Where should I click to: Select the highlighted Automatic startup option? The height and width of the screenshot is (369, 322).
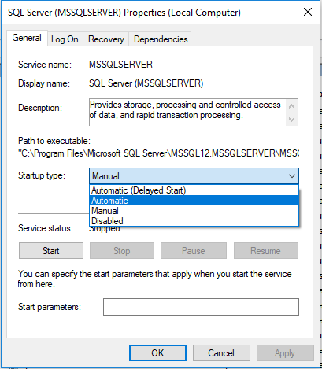tap(194, 201)
